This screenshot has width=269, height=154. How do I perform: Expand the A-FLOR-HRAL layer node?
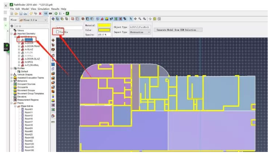(19, 65)
